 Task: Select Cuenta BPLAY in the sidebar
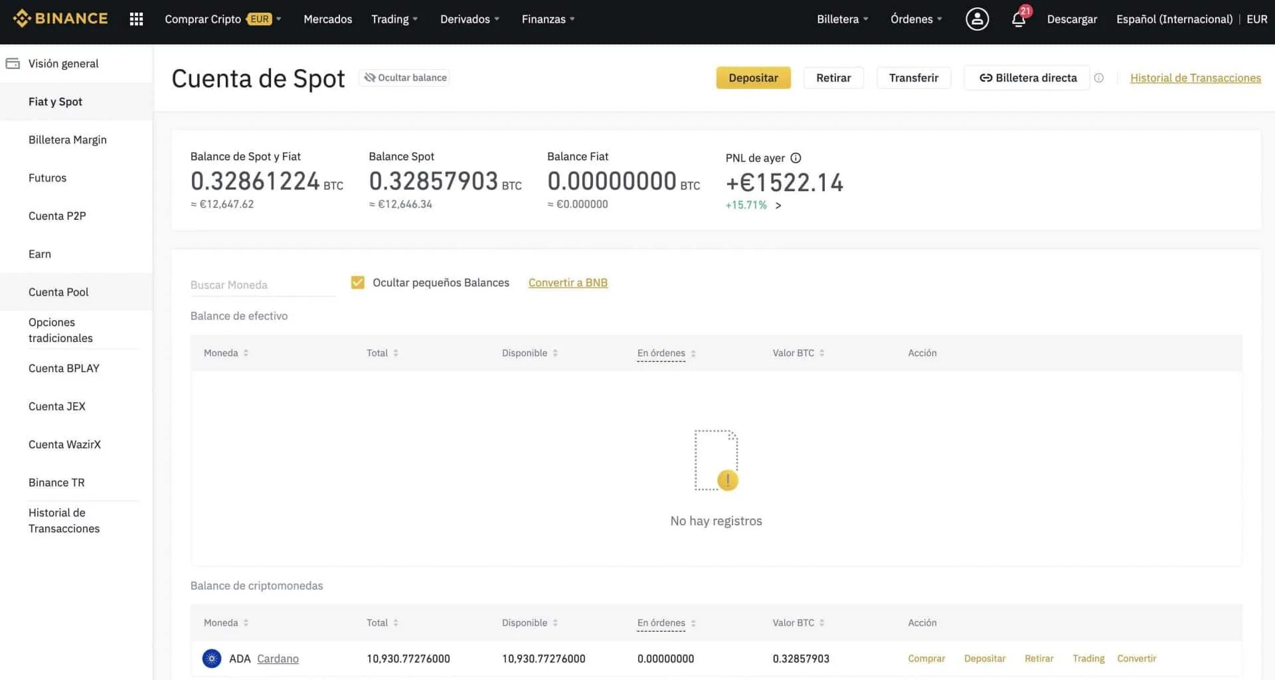coord(76,369)
